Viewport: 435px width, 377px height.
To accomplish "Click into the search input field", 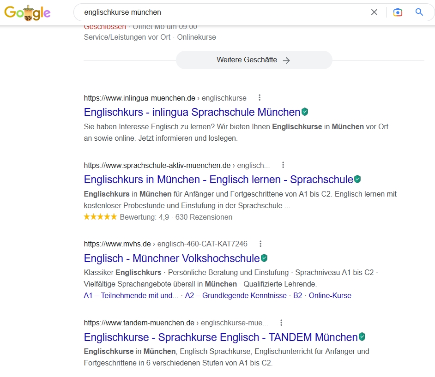I will pos(222,12).
